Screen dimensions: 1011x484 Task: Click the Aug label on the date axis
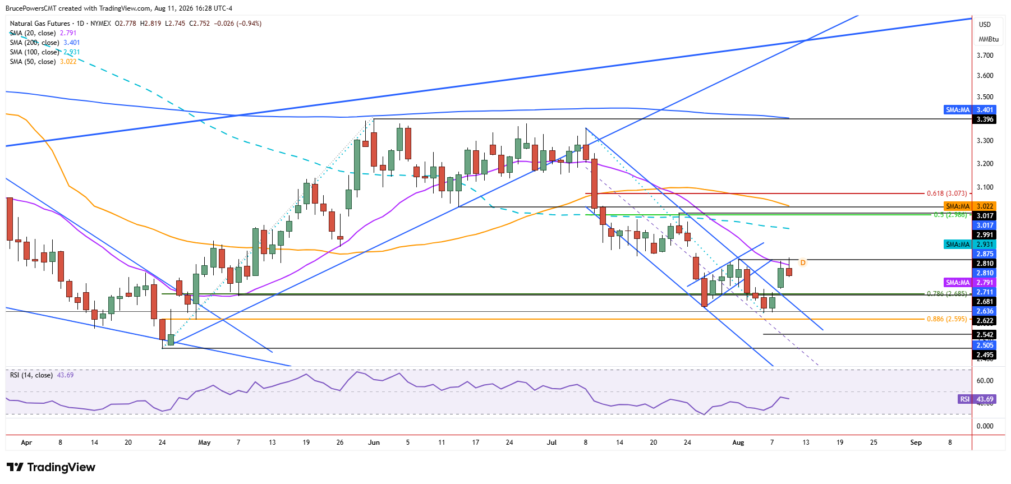[x=738, y=442]
